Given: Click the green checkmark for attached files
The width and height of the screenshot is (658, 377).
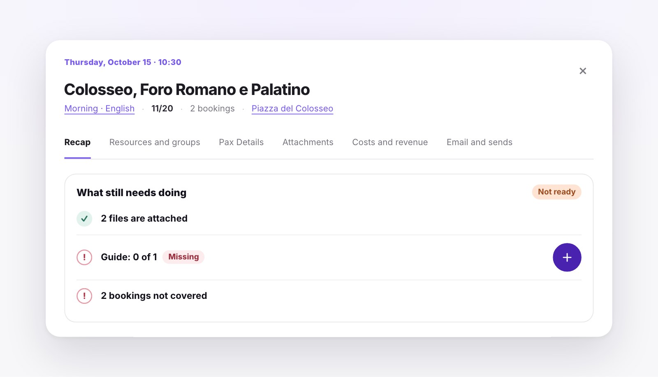Looking at the screenshot, I should point(84,219).
